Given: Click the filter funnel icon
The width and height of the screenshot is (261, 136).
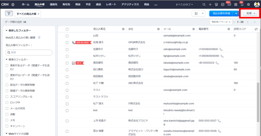Looking at the screenshot, I should (x=9, y=14).
